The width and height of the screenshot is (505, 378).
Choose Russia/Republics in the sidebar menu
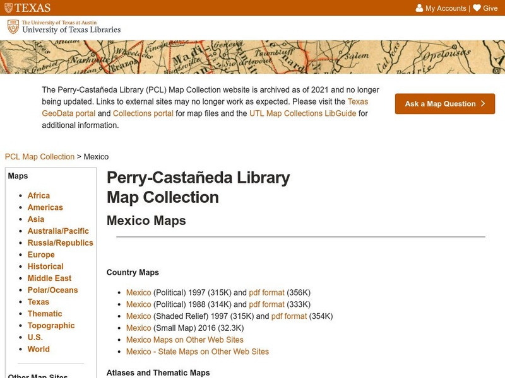(x=60, y=243)
